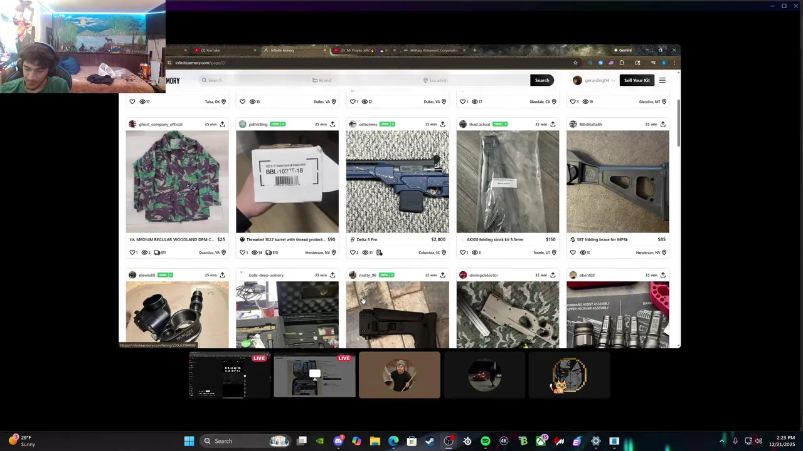The image size is (803, 451).
Task: Click the taskbar Search box
Action: click(x=245, y=441)
